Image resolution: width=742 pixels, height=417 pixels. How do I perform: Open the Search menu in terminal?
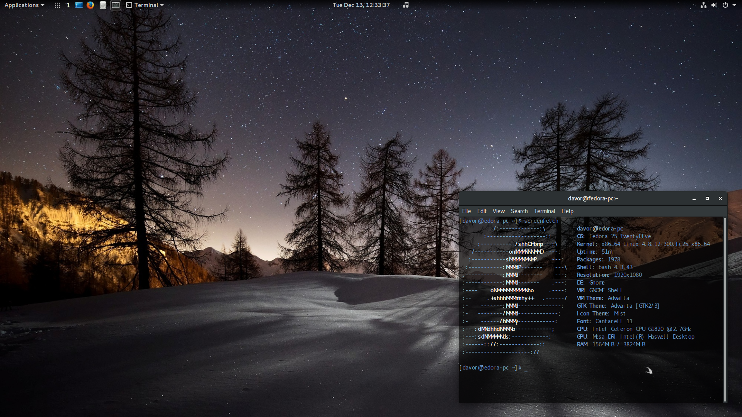[x=519, y=211]
